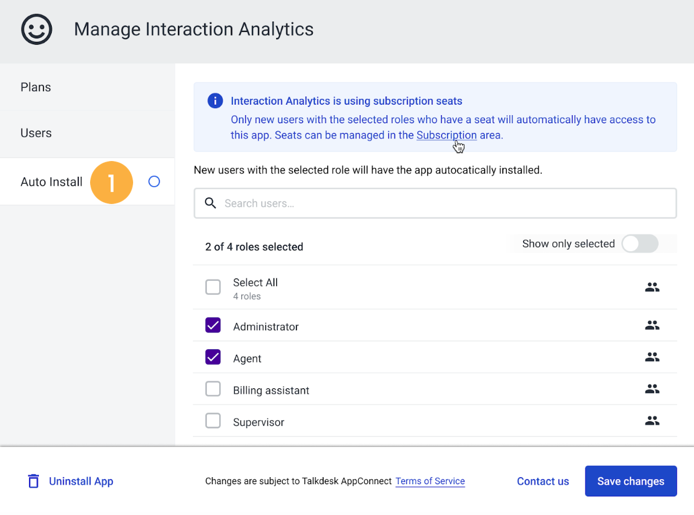This screenshot has width=694, height=515.
Task: Click the info icon in the banner
Action: point(215,101)
